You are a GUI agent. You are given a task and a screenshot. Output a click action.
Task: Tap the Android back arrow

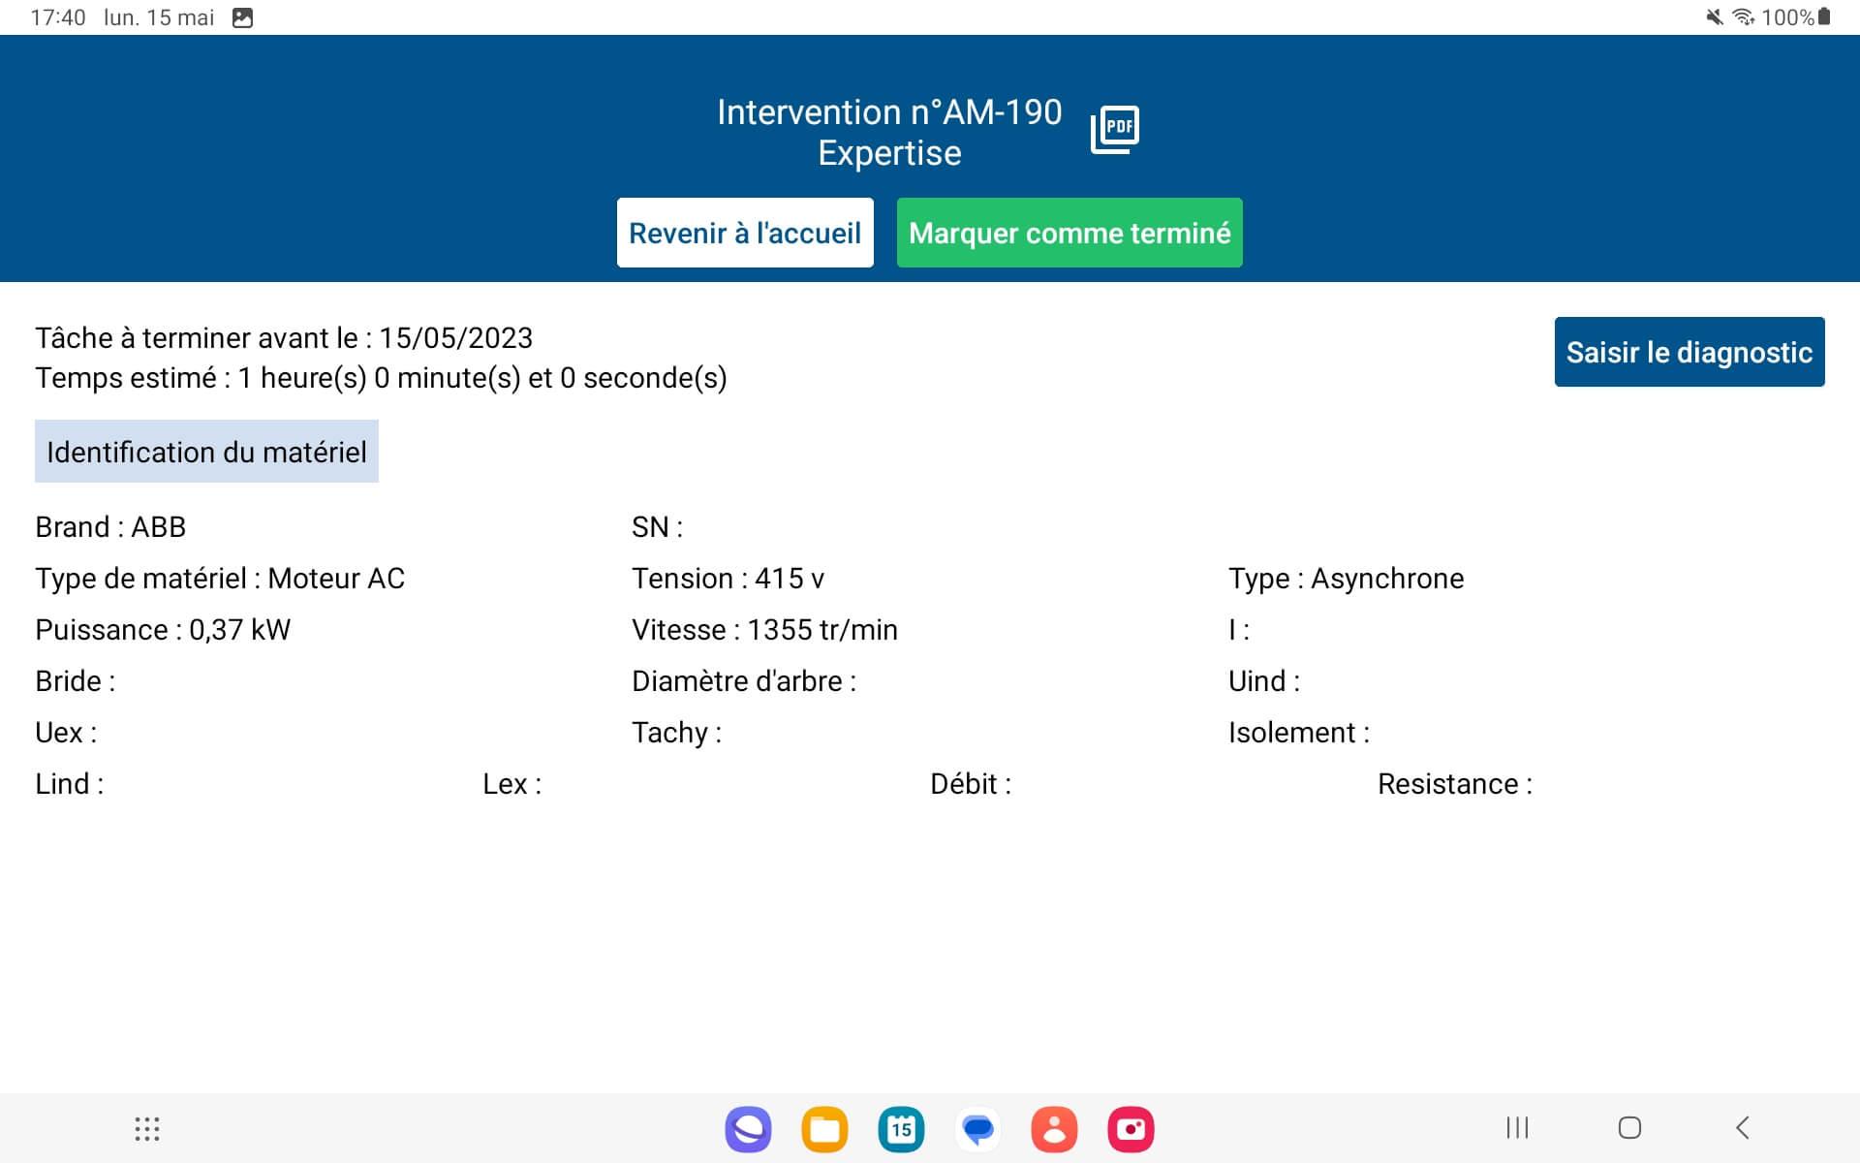[1743, 1127]
